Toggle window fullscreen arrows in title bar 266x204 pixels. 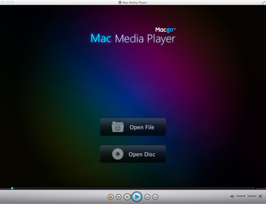pos(263,2)
